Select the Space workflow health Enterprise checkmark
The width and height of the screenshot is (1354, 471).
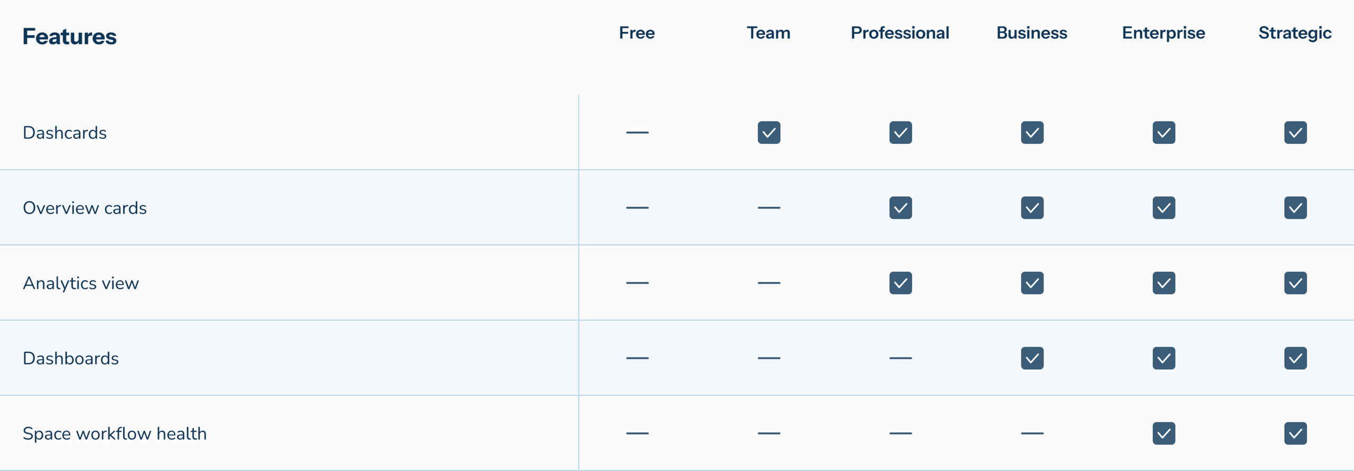click(x=1164, y=433)
